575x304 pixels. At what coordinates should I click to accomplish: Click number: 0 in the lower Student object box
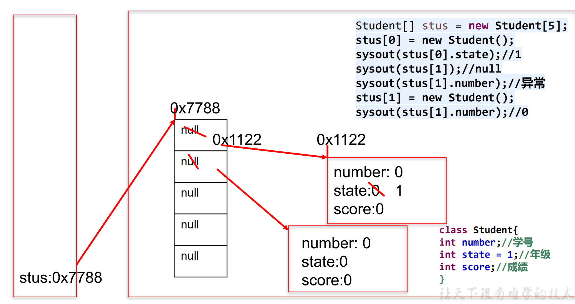(x=336, y=243)
